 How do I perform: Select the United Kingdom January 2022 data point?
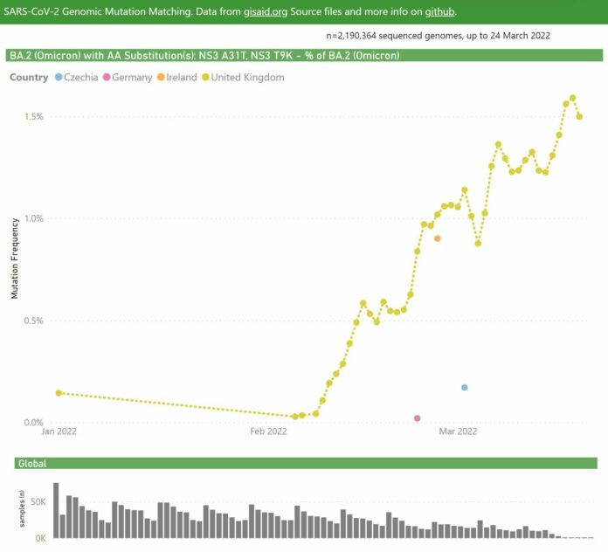[x=59, y=393]
